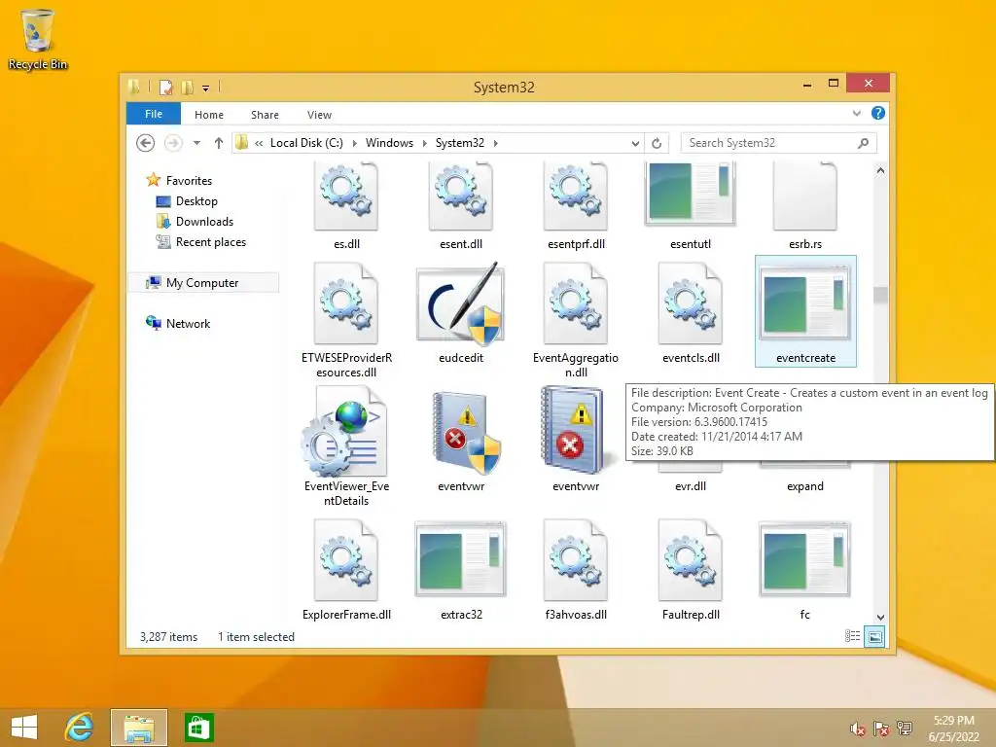Open the Home ribbon tab
The image size is (996, 747).
pos(209,115)
